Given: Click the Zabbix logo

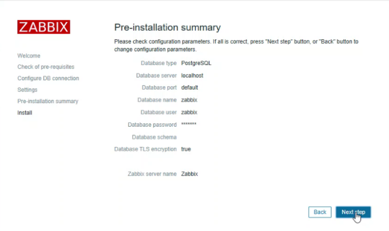Looking at the screenshot, I should click(44, 27).
